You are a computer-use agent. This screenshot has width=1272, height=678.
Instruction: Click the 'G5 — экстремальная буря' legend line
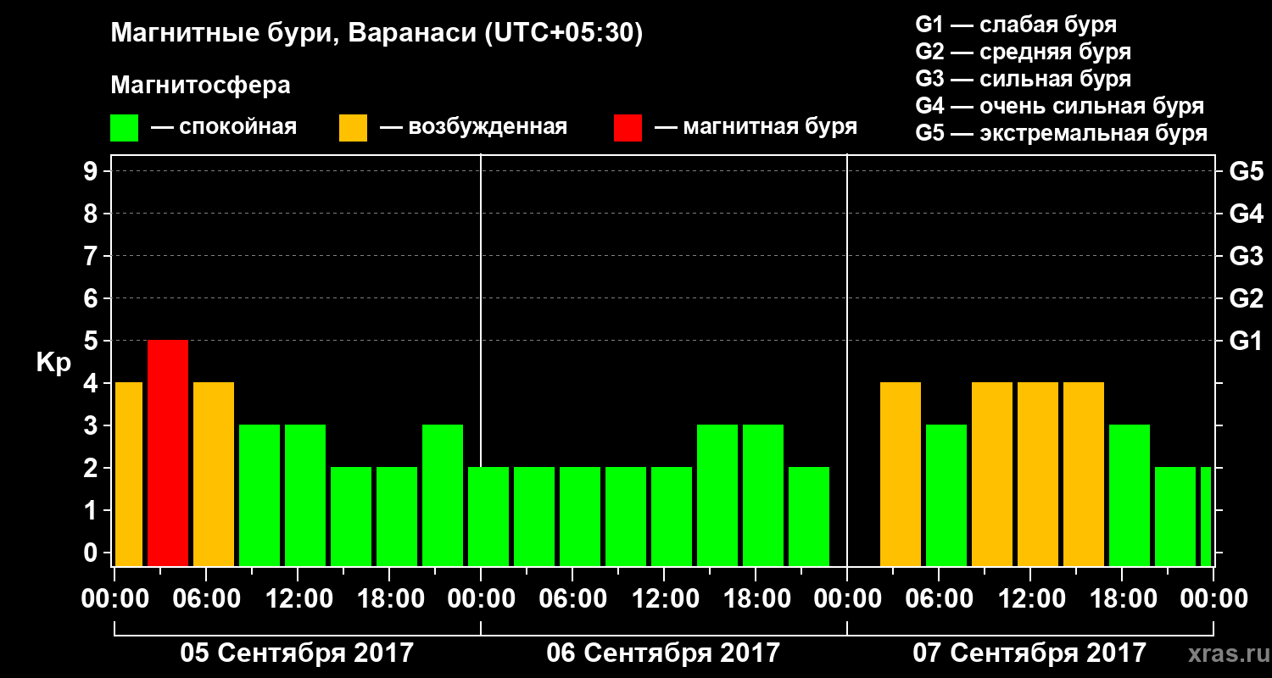point(1061,133)
